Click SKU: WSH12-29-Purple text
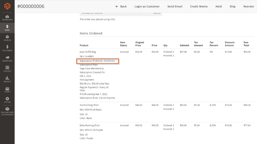This screenshot has height=144, width=257. (91, 130)
